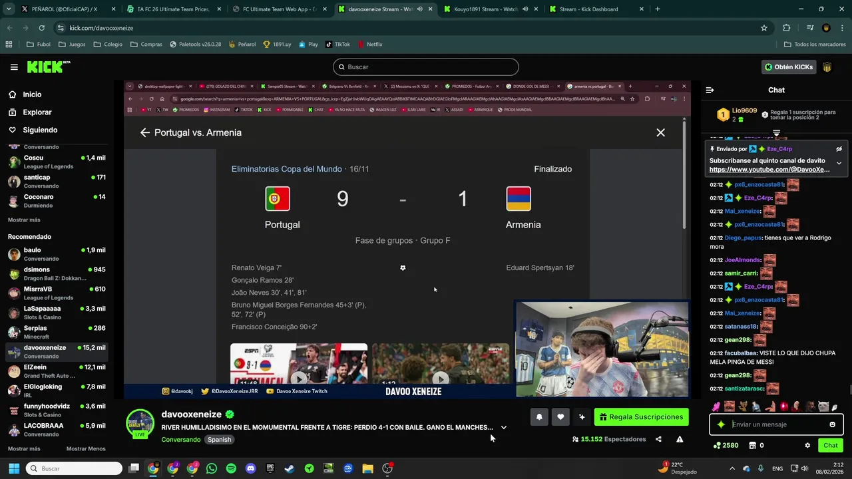
Task: Open the Chrome extensions puzzle icon
Action: tap(787, 28)
